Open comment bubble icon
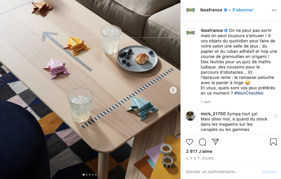The height and width of the screenshot is (179, 281). pos(202,142)
